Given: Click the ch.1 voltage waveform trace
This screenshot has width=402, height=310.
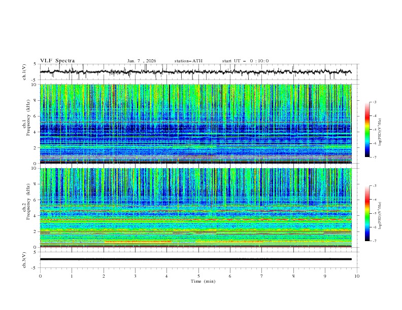Looking at the screenshot, I should click(195, 72).
